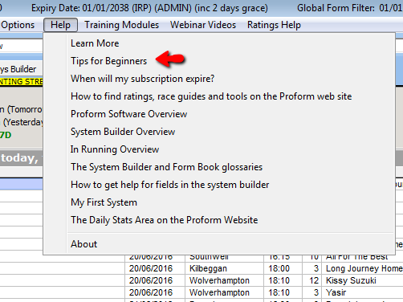Click the Kissy Suzuki horse entry
The height and width of the screenshot is (302, 403).
click(x=351, y=280)
